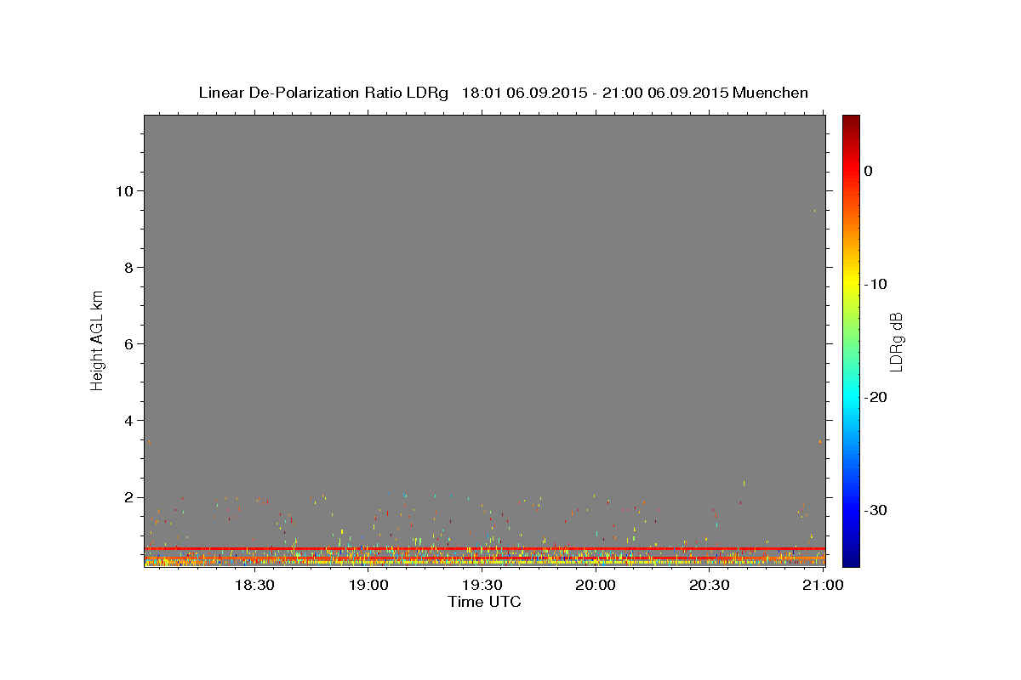Click the '18:30' time axis label
The height and width of the screenshot is (680, 1021).
point(254,586)
